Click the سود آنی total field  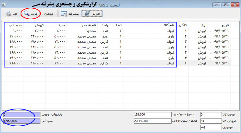[x=22, y=121]
